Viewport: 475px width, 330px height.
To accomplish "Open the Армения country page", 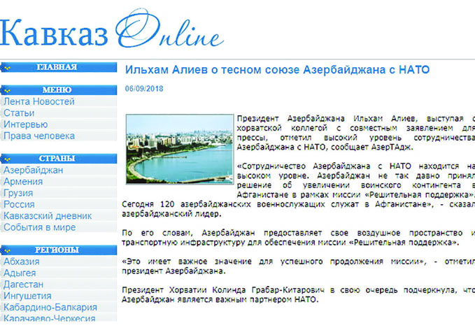I will (x=23, y=182).
